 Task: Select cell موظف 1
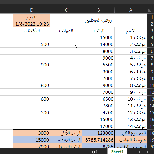pyautogui.click(x=131, y=37)
